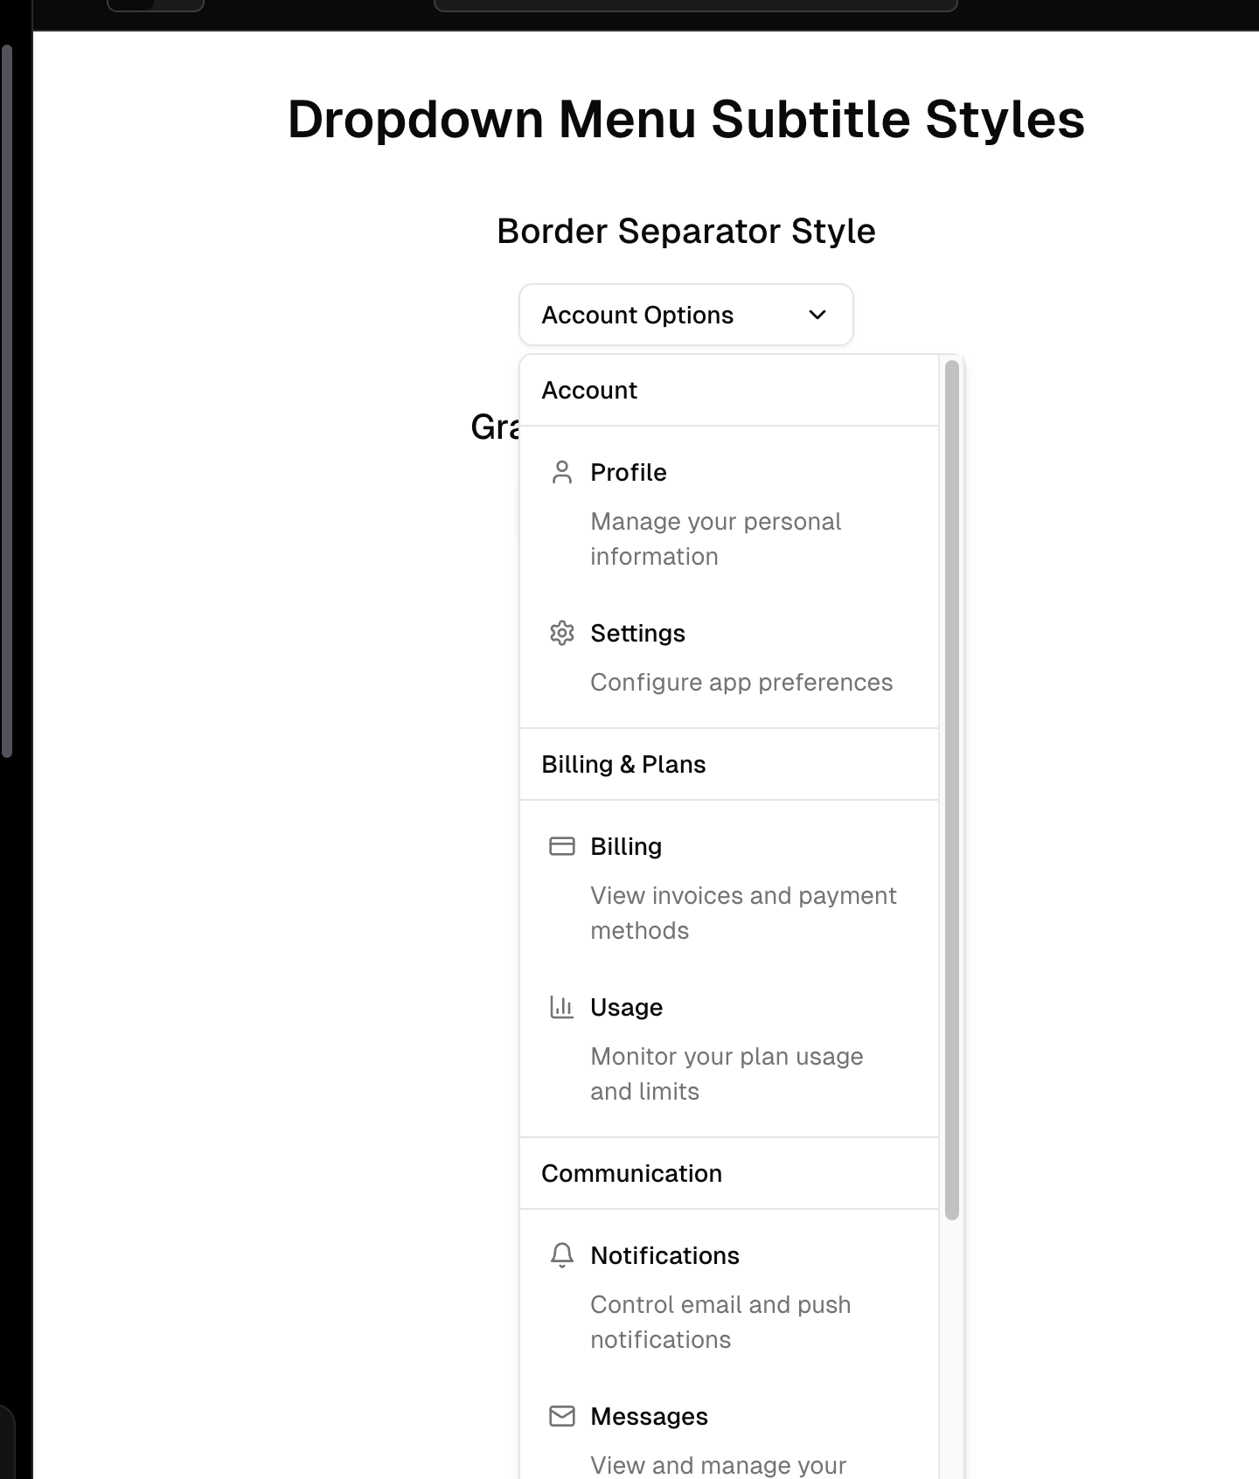Click 'Manage your personal information' description
The width and height of the screenshot is (1259, 1479).
pyautogui.click(x=715, y=538)
